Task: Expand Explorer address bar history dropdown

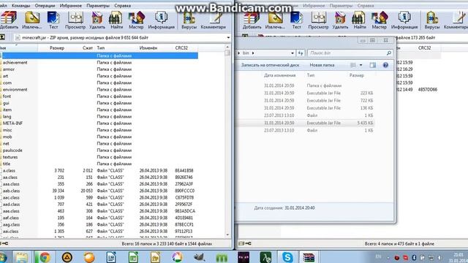Action: [292, 53]
